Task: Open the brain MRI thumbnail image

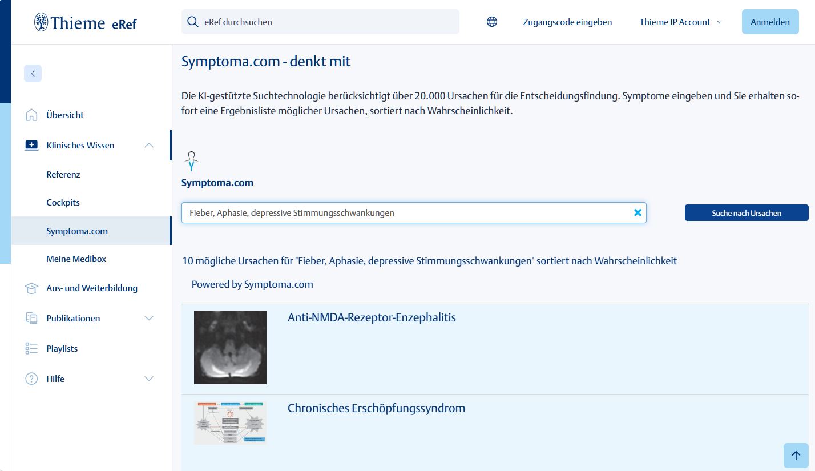Action: [x=230, y=347]
